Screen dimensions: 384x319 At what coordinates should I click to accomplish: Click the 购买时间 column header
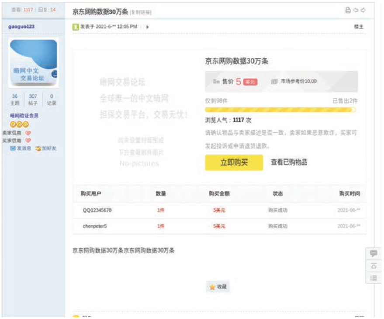coord(349,194)
